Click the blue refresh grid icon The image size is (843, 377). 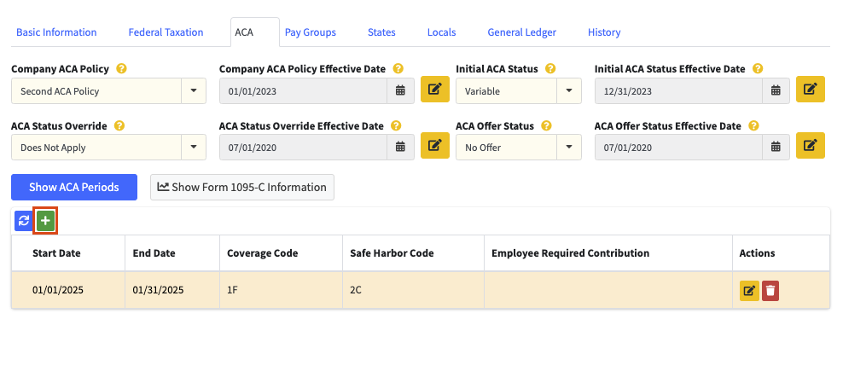pyautogui.click(x=24, y=221)
